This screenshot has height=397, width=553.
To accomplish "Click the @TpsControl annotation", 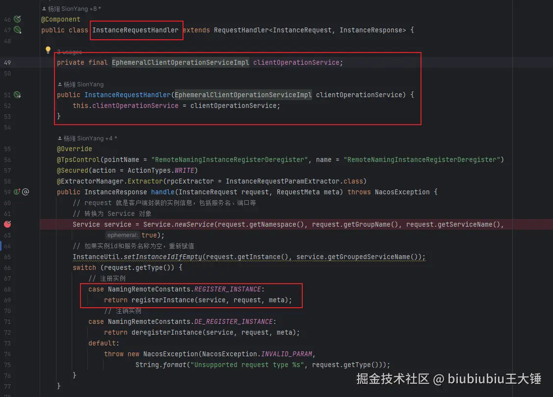I will pyautogui.click(x=79, y=159).
